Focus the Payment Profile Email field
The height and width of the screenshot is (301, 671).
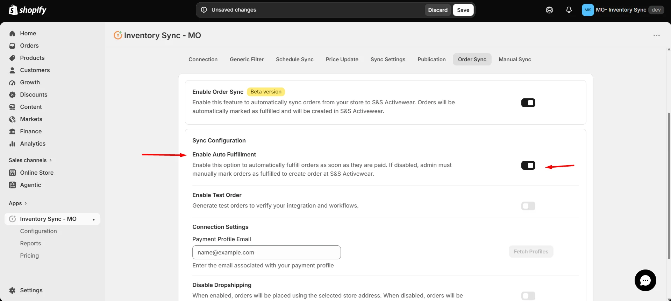click(x=266, y=252)
